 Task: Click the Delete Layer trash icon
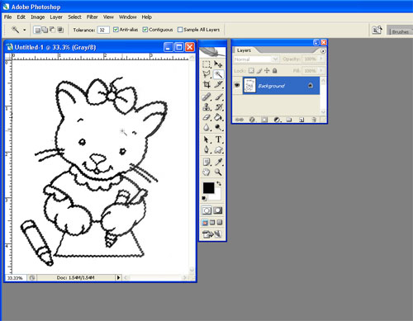coord(314,120)
